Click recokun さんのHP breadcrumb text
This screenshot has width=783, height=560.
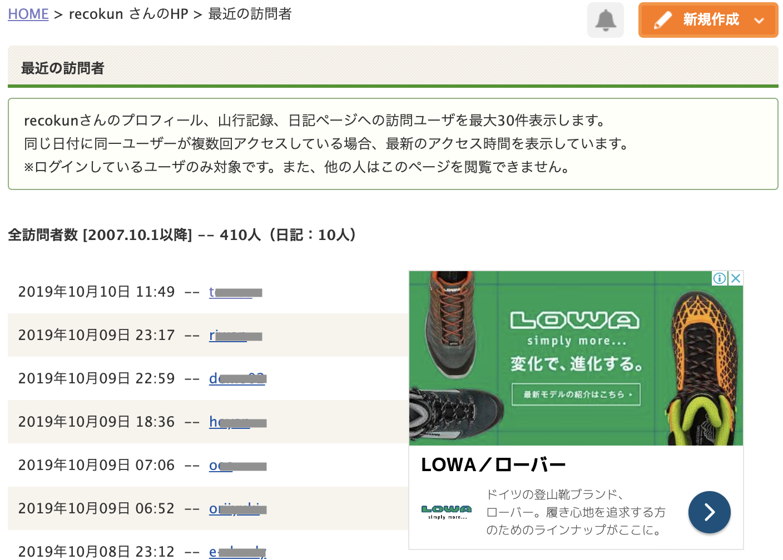(x=128, y=14)
